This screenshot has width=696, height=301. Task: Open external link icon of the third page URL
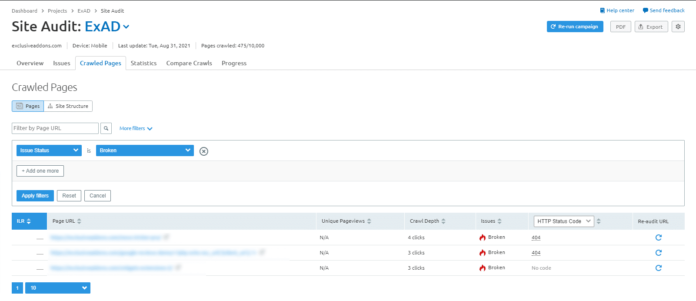178,268
